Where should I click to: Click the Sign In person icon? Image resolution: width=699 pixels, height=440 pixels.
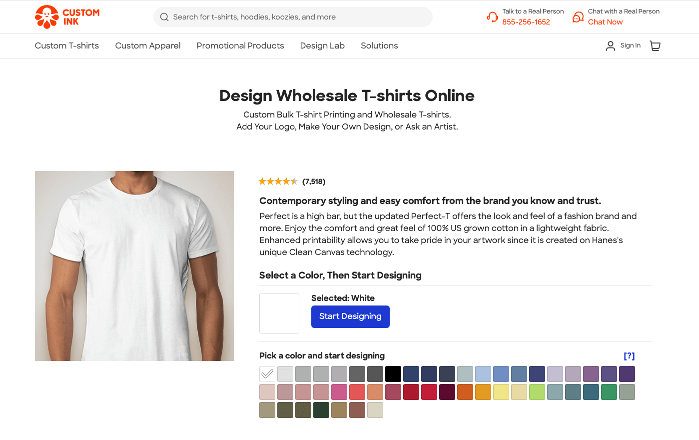pos(610,45)
